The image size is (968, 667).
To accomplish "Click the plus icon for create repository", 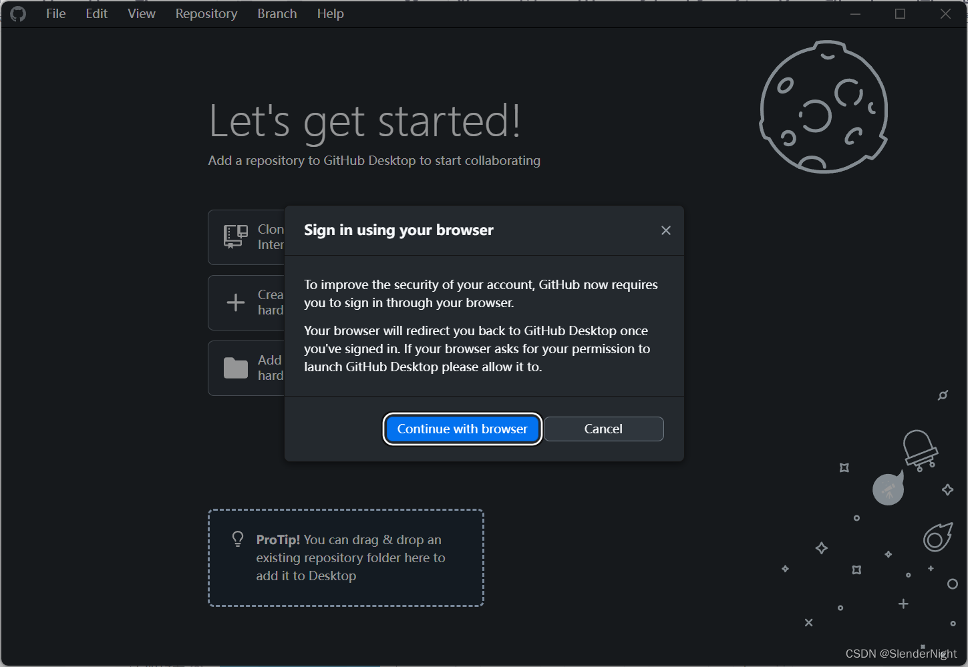I will [x=235, y=302].
